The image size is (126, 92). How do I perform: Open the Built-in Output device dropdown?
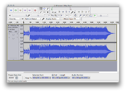[33, 19]
